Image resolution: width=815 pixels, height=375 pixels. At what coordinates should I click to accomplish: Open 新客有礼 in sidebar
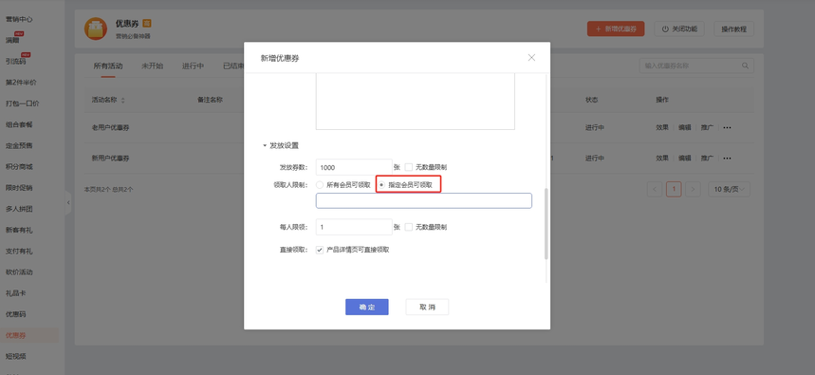tap(19, 230)
